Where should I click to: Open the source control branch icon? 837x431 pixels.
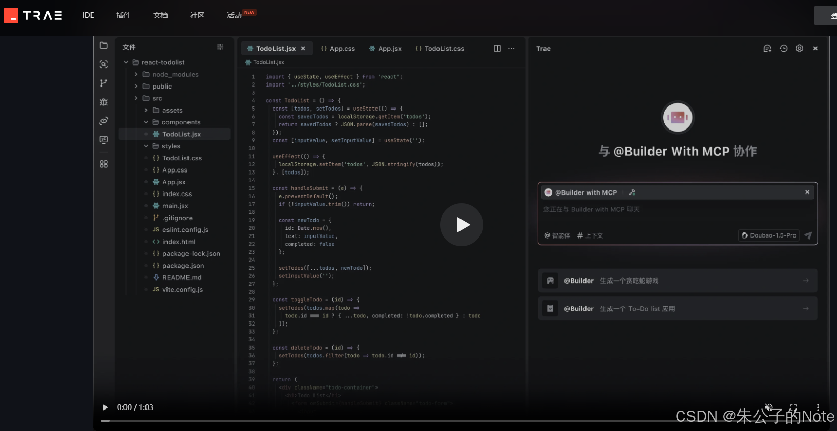103,83
